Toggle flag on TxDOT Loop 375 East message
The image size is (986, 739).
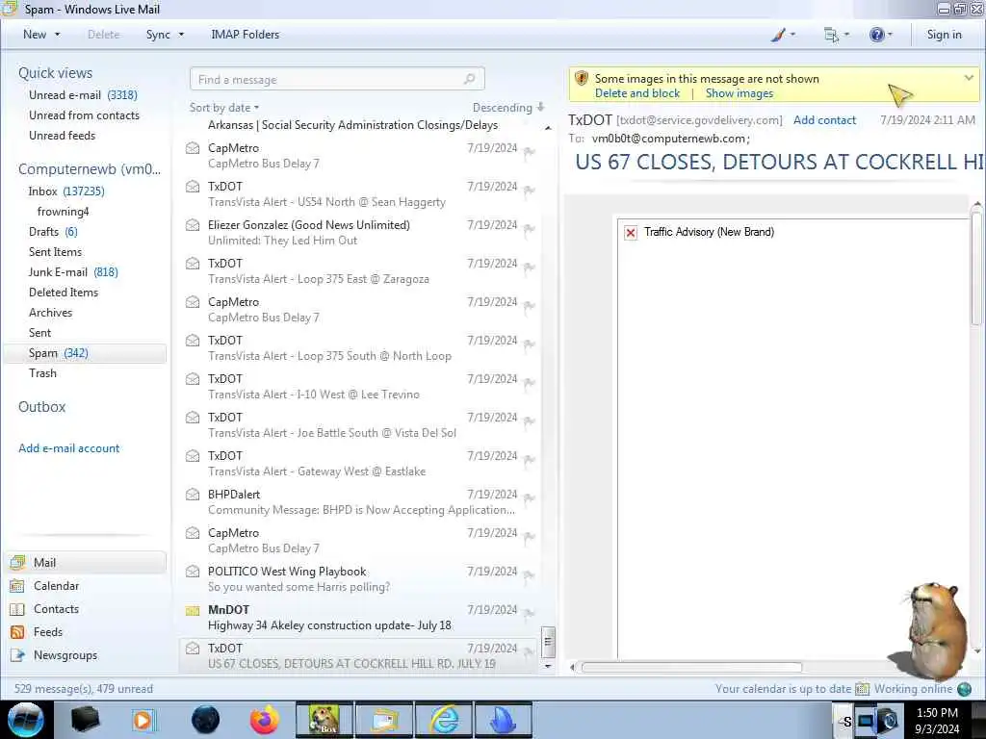[x=530, y=268]
